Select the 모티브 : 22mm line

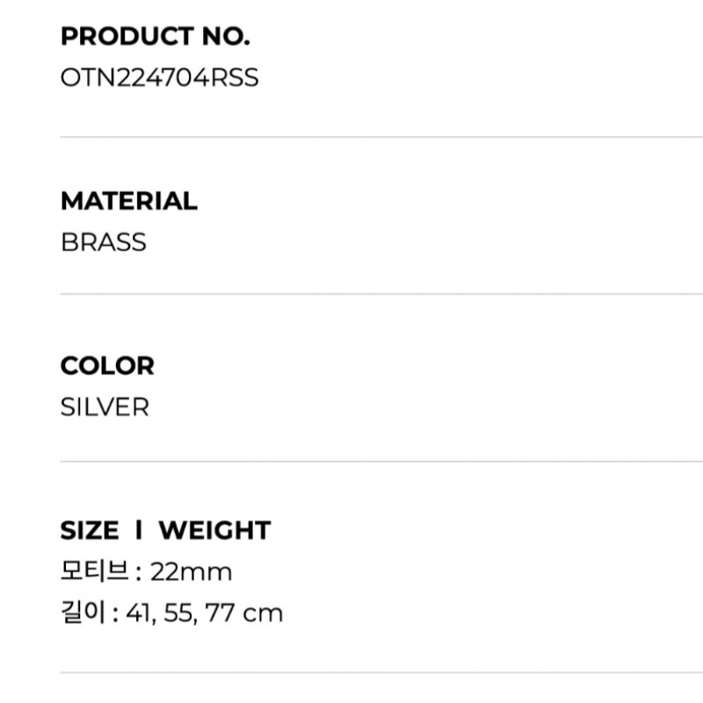coord(147,572)
